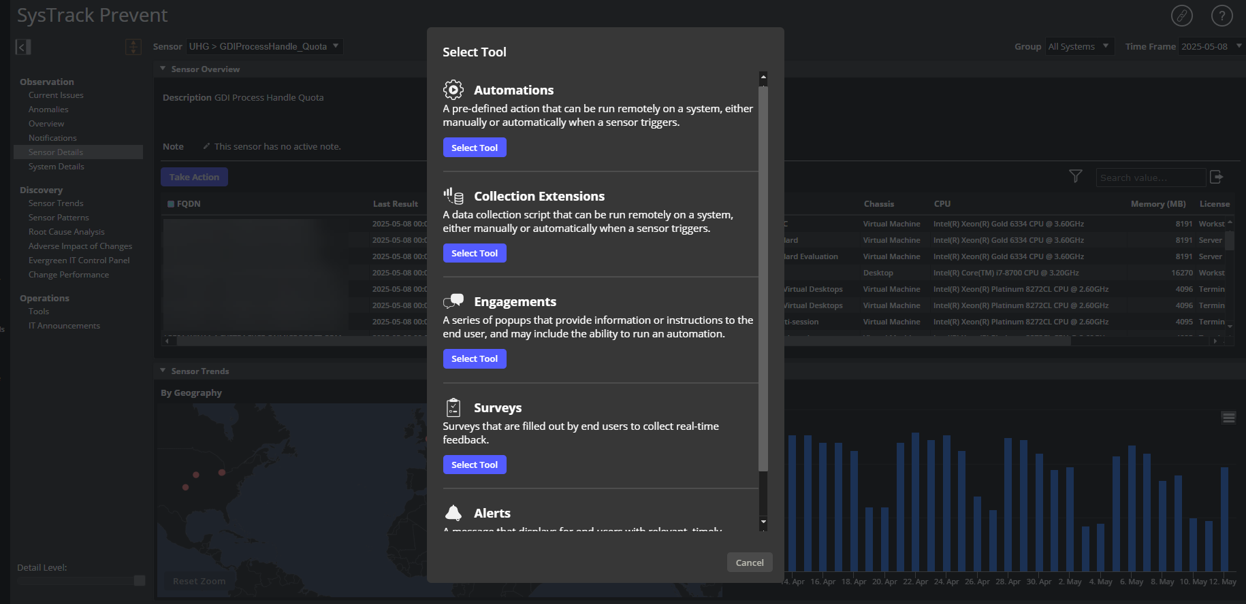Sort by Memory (MB) column header

tap(1158, 204)
